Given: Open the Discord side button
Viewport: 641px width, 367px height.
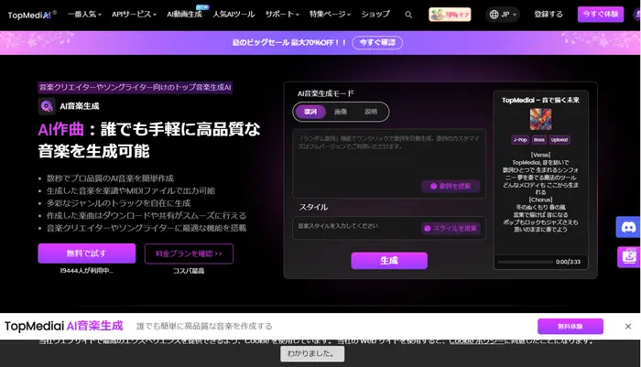Looking at the screenshot, I should click(x=628, y=227).
